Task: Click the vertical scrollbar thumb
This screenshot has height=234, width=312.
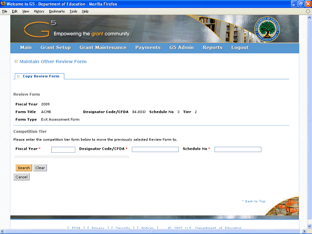Action: [310, 120]
